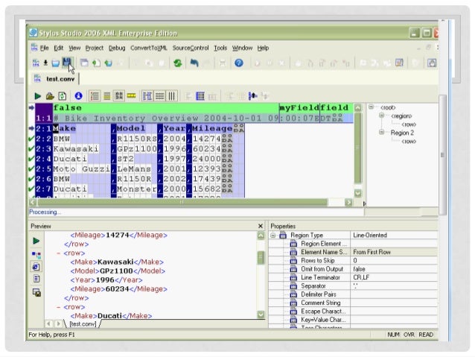Click the Mileage header cell in row 2:1

point(212,128)
